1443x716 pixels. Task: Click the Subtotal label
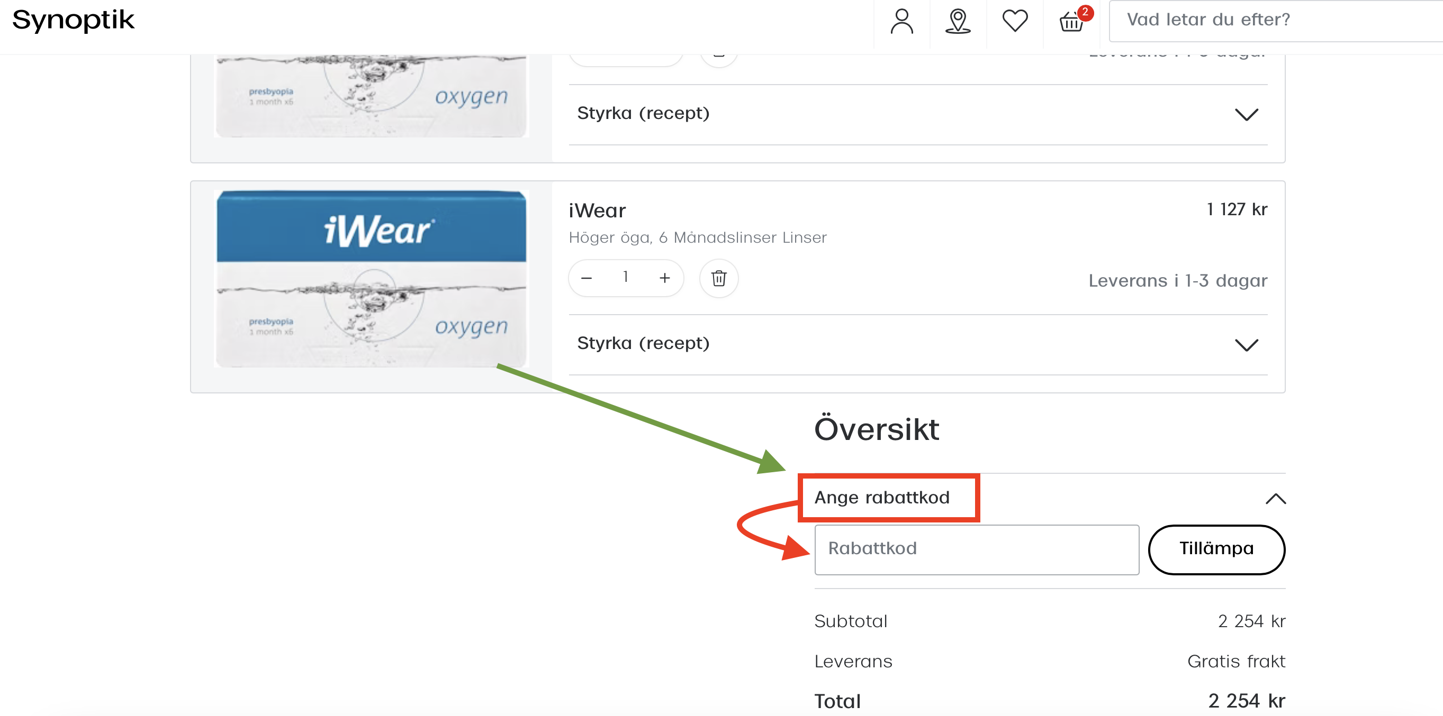[x=850, y=621]
